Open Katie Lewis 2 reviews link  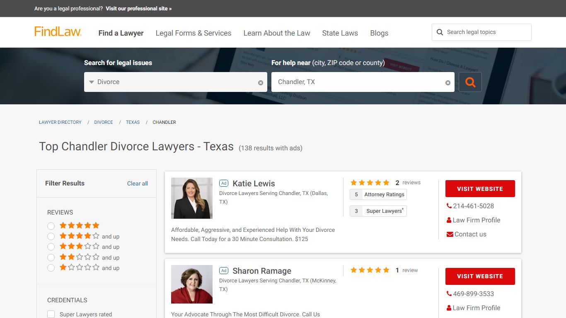pos(408,183)
